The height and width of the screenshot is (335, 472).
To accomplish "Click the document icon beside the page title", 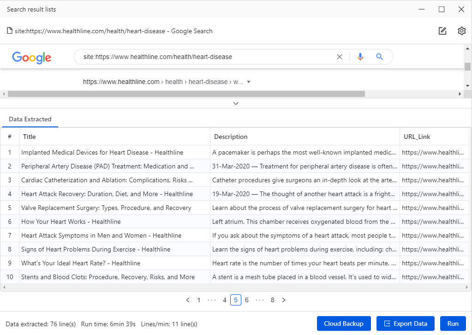I will tap(10, 31).
